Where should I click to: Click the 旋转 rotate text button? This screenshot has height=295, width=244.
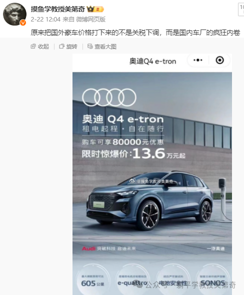(x=71, y=46)
